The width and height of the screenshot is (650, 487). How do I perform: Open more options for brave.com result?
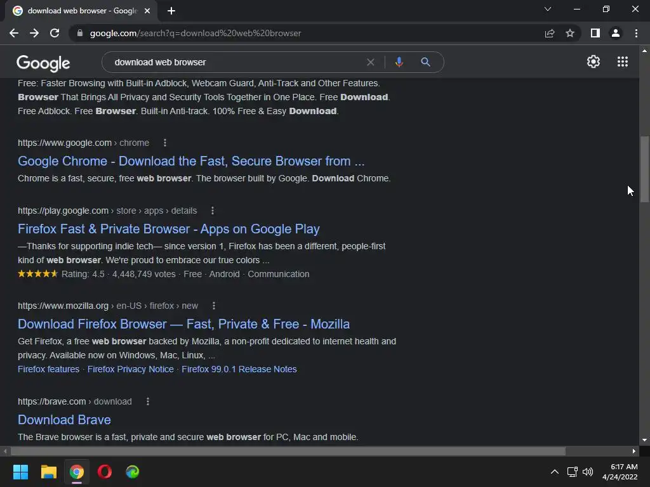[148, 401]
